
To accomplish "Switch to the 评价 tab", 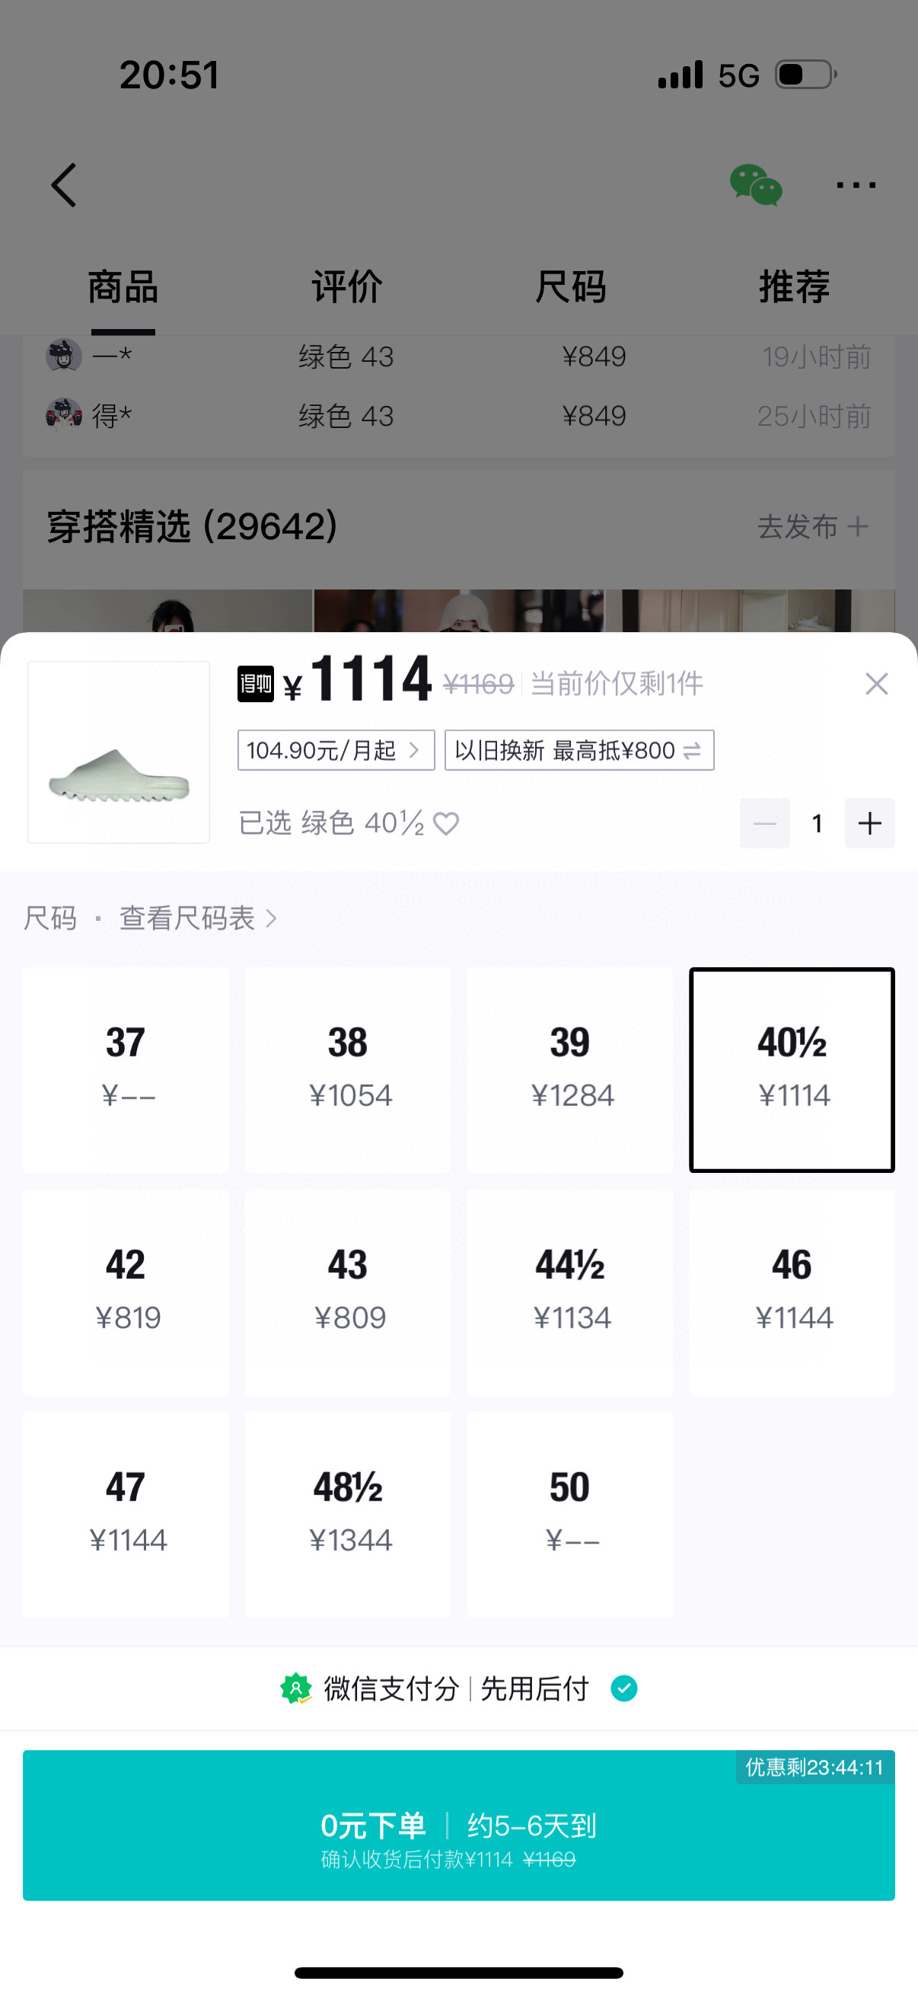I will [347, 288].
